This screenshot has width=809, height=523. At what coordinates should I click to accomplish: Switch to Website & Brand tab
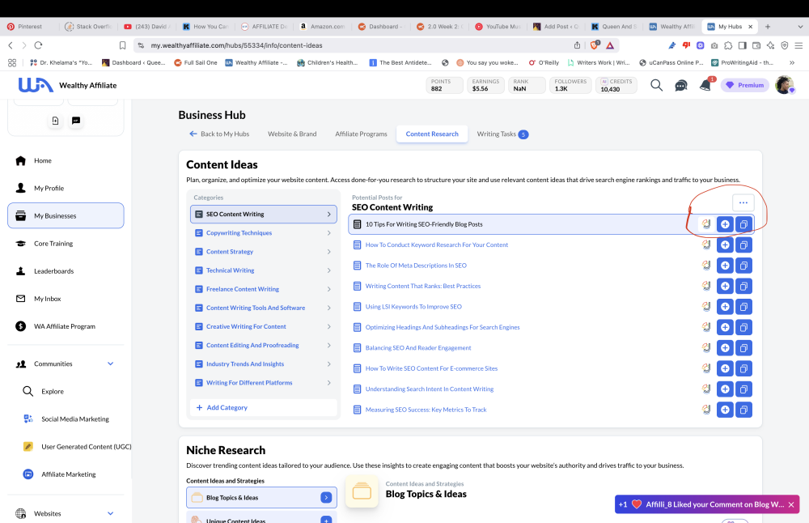tap(292, 134)
